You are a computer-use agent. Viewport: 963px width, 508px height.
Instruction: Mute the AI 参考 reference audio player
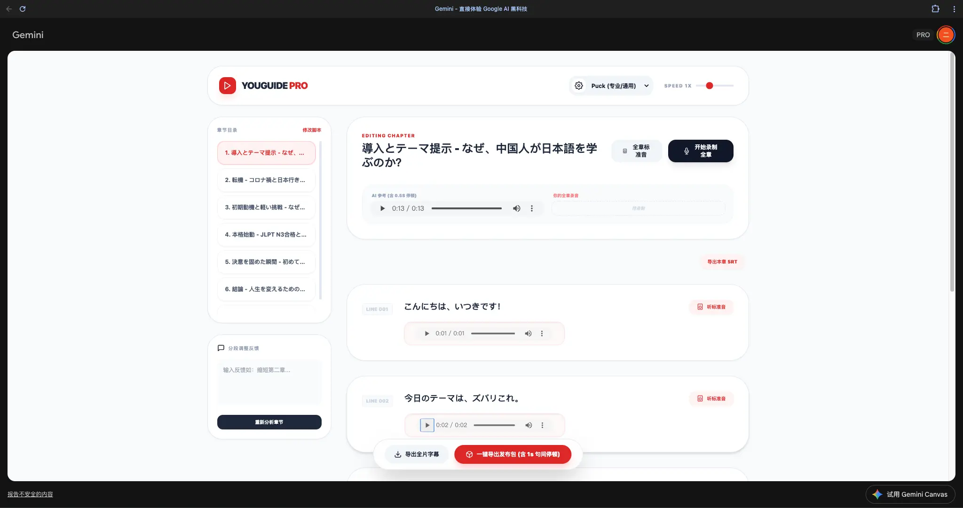[516, 208]
